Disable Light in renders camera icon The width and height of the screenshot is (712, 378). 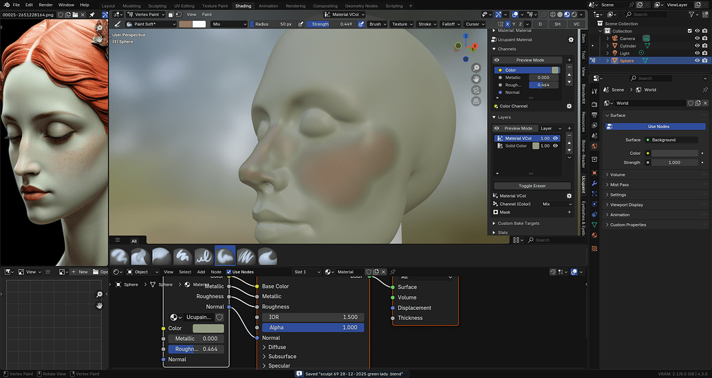(x=704, y=53)
